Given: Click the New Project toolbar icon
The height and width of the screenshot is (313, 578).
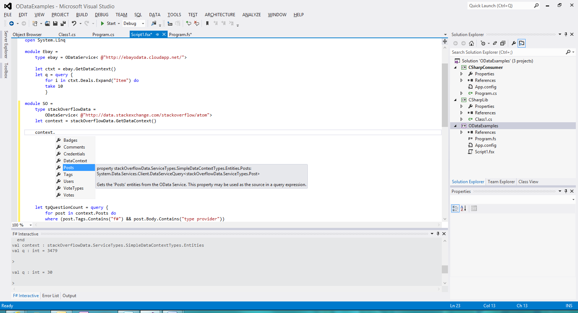Looking at the screenshot, I should coord(35,23).
